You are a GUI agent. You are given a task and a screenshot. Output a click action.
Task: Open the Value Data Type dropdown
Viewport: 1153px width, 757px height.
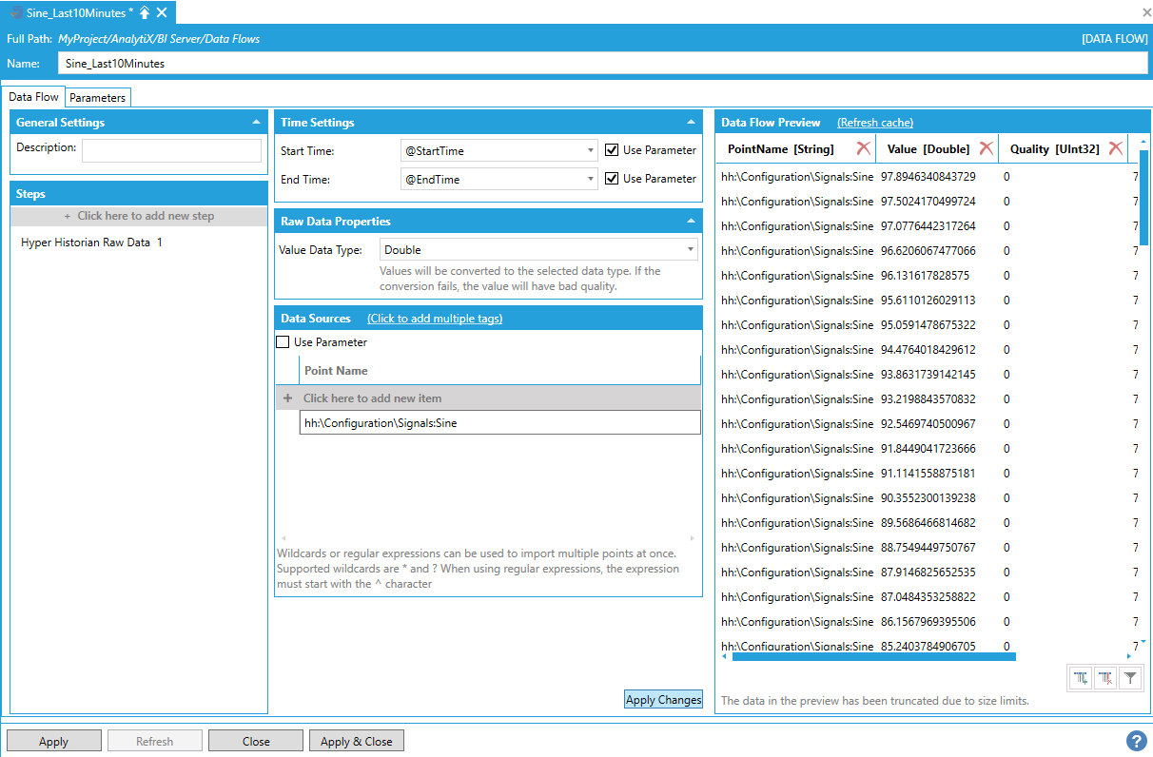point(690,250)
